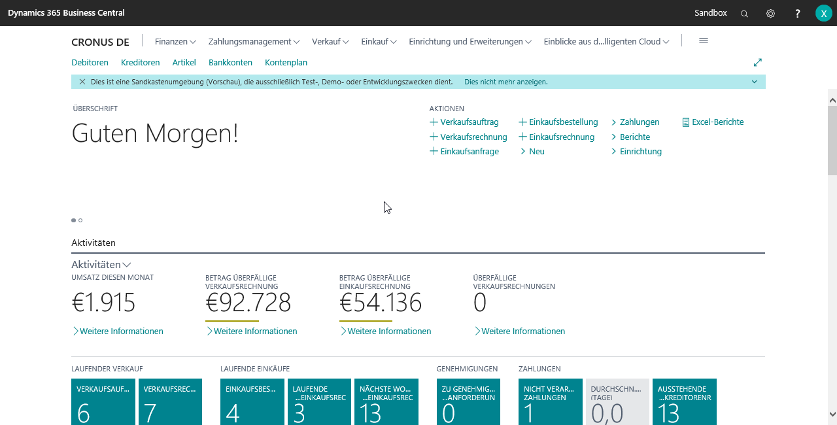837x425 pixels.
Task: Open the Zahlungsmanagement menu
Action: tap(254, 42)
